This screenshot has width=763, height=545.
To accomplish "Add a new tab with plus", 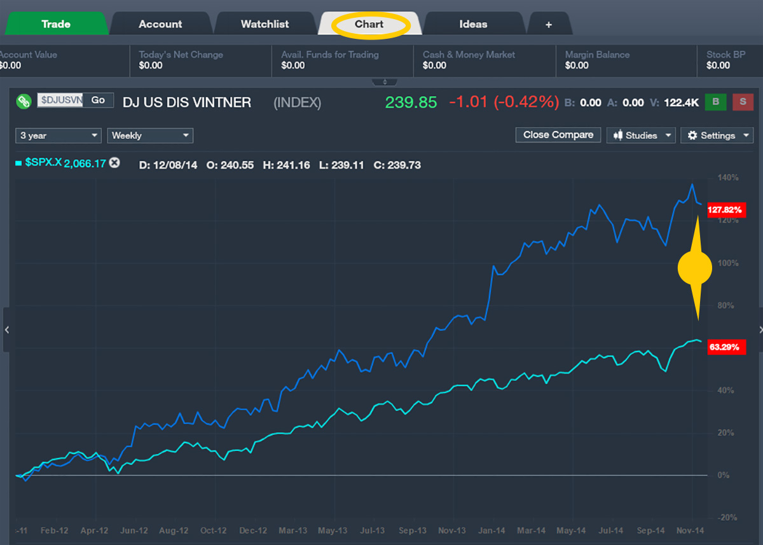I will pyautogui.click(x=549, y=25).
